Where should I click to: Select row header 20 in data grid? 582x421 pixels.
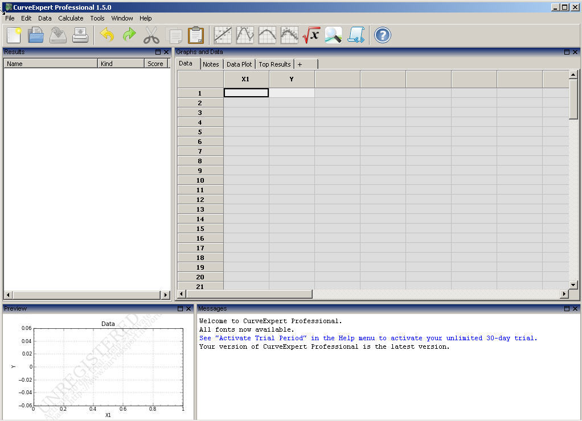[x=200, y=276]
